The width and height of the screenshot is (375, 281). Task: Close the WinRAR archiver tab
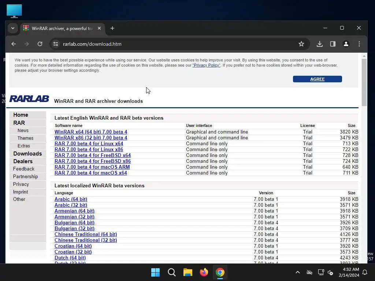coord(99,28)
